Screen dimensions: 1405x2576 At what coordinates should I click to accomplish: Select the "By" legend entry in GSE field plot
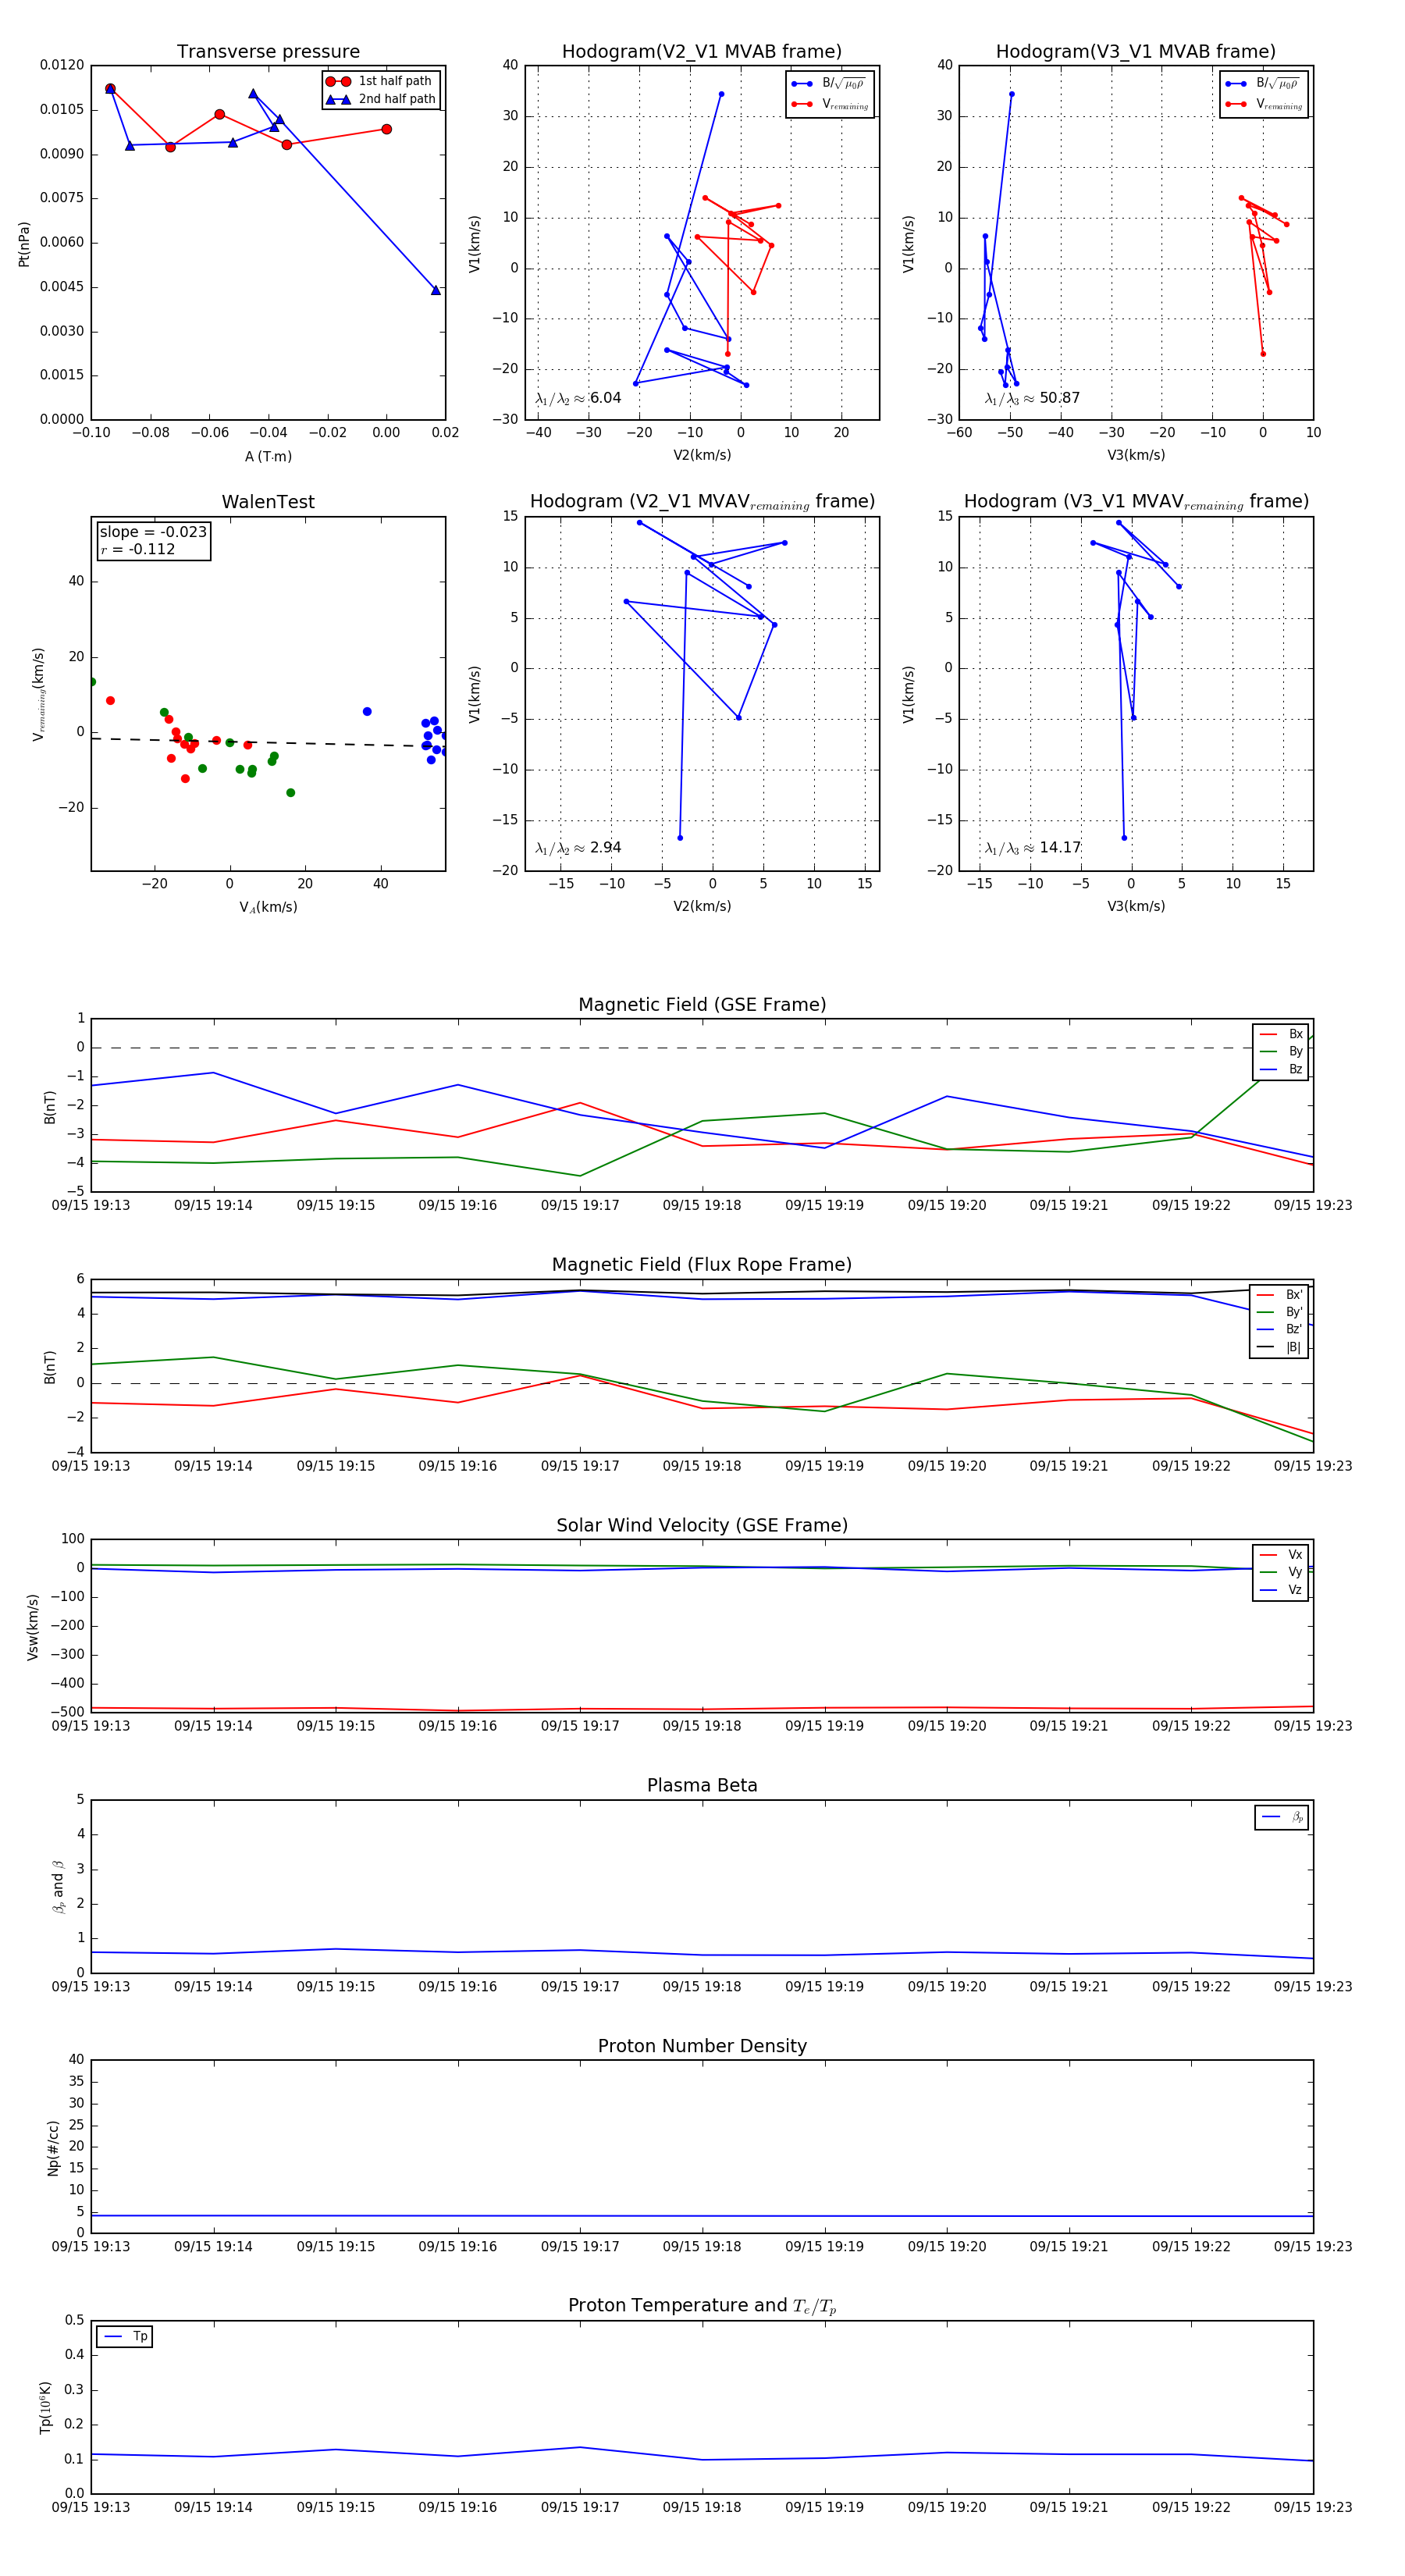[1282, 1052]
